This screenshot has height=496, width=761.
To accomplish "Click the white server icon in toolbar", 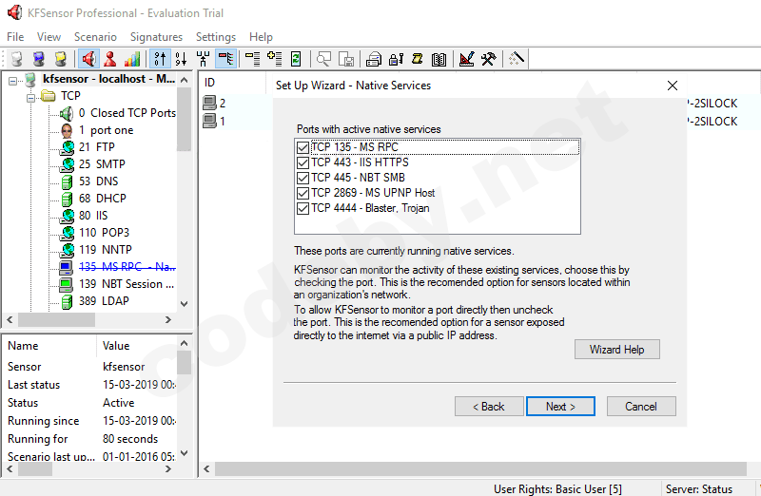I will (16, 59).
